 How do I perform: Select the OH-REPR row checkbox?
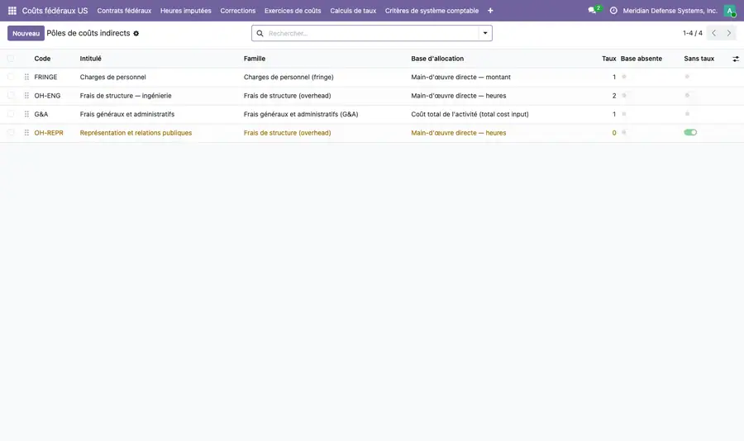tap(11, 133)
